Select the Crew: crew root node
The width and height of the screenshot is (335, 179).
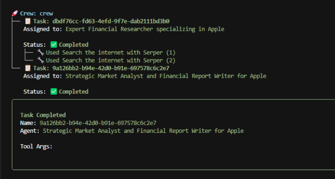[37, 13]
